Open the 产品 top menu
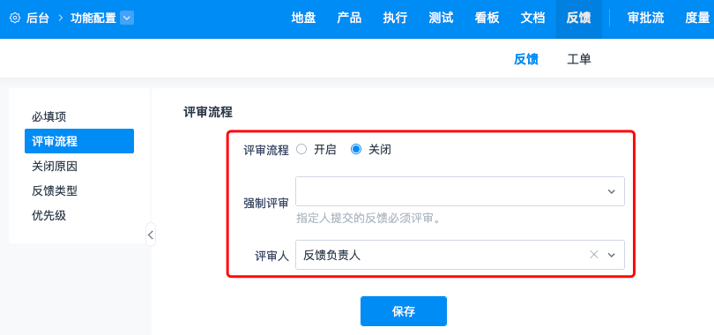This screenshot has width=714, height=335. [x=349, y=19]
